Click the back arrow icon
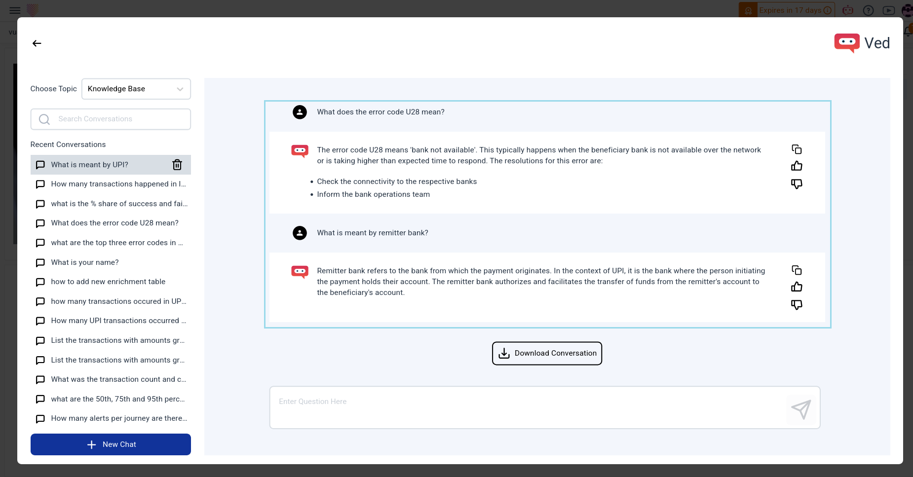Image resolution: width=913 pixels, height=477 pixels. pos(37,43)
